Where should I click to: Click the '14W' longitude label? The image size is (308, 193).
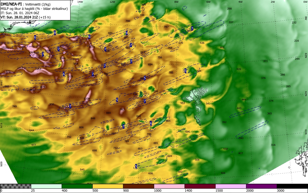(x=80, y=2)
